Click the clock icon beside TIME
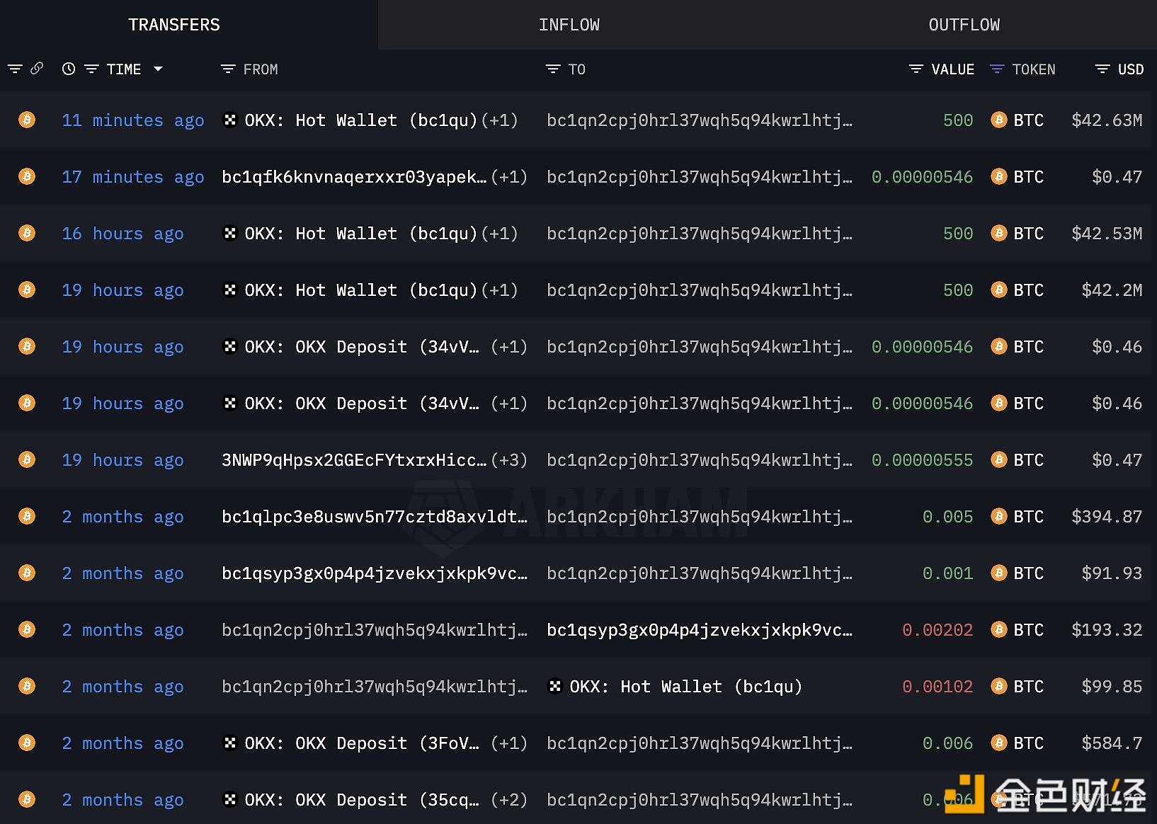This screenshot has width=1157, height=824. tap(69, 69)
